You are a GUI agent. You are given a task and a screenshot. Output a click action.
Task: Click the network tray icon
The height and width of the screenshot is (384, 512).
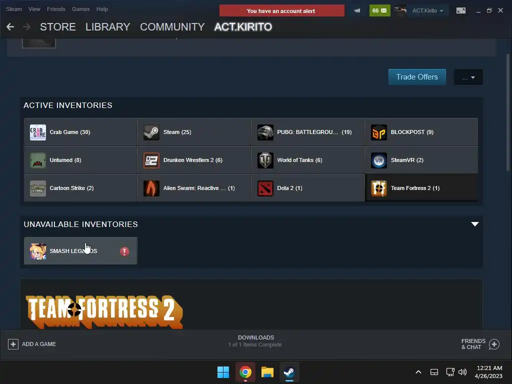click(x=450, y=372)
